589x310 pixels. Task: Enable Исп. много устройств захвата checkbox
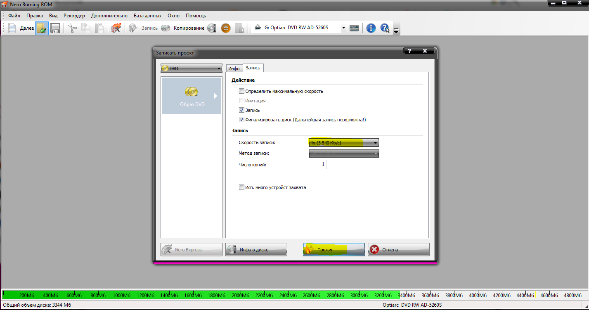(241, 187)
